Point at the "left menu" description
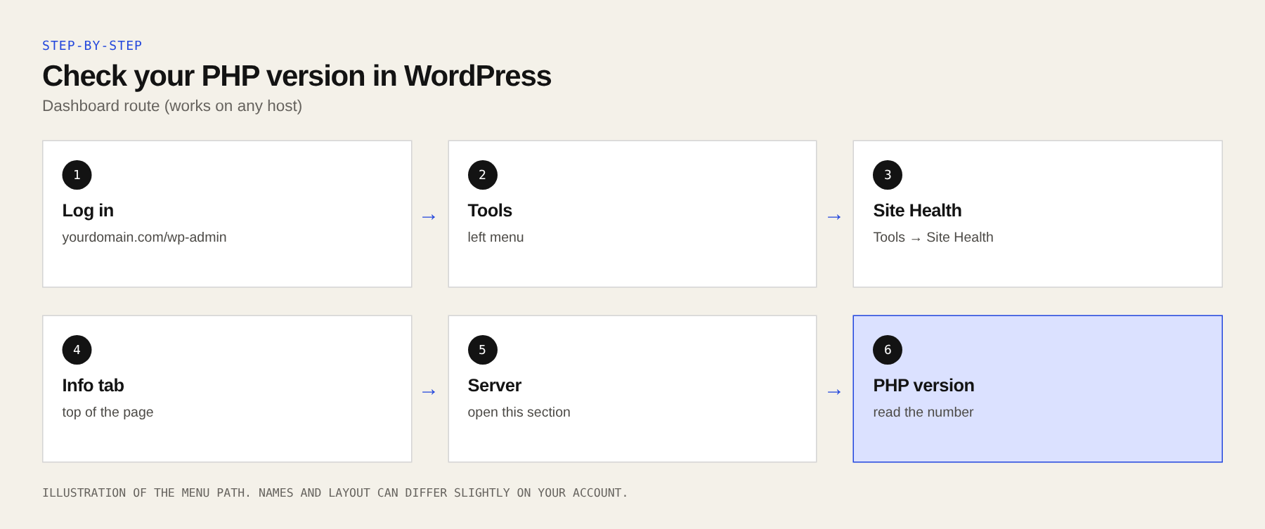Viewport: 1265px width, 529px height. (495, 237)
